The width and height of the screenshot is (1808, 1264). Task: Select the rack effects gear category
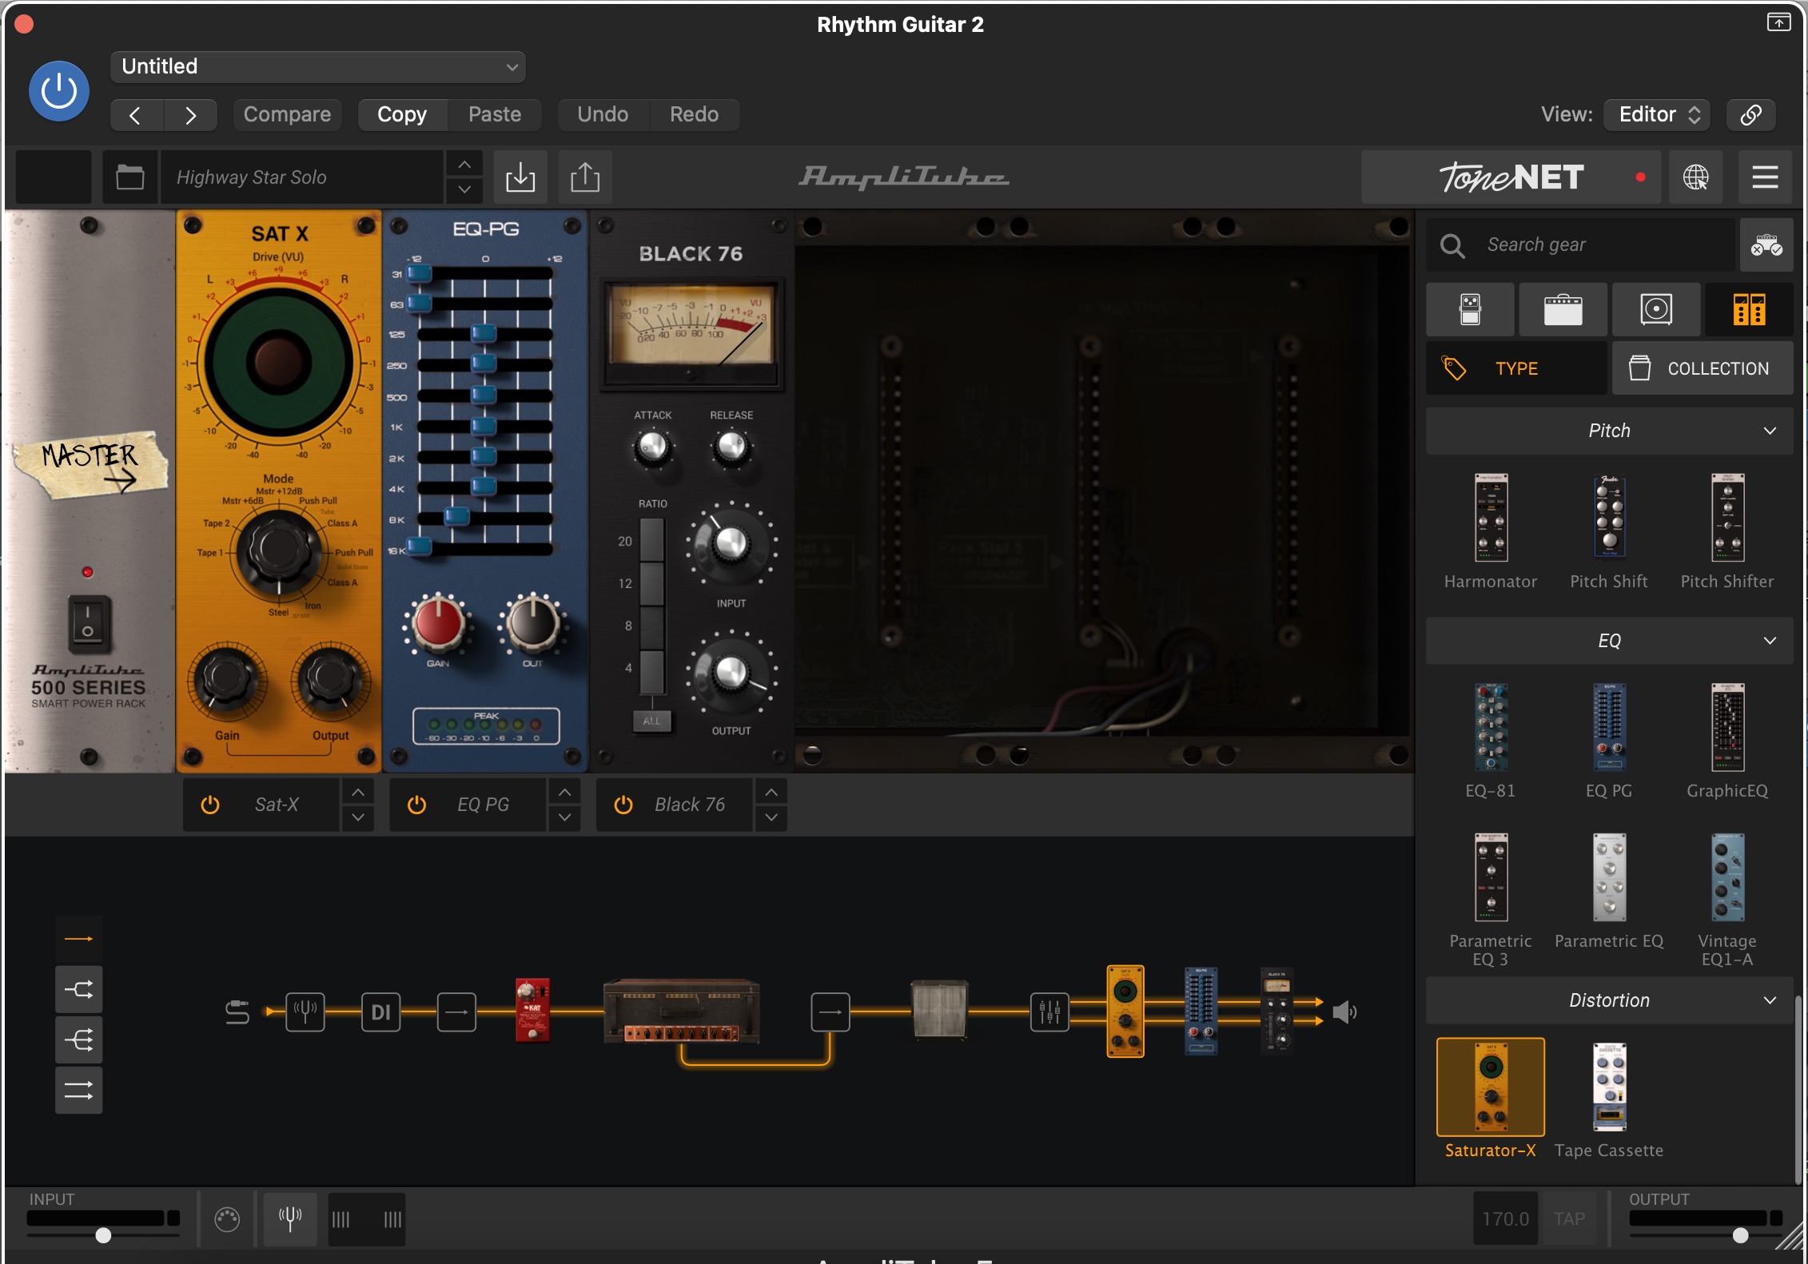pos(1749,309)
